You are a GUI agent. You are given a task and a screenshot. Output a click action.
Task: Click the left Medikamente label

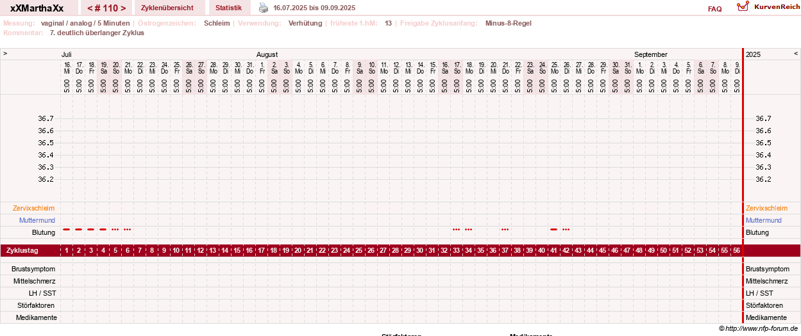pos(37,317)
